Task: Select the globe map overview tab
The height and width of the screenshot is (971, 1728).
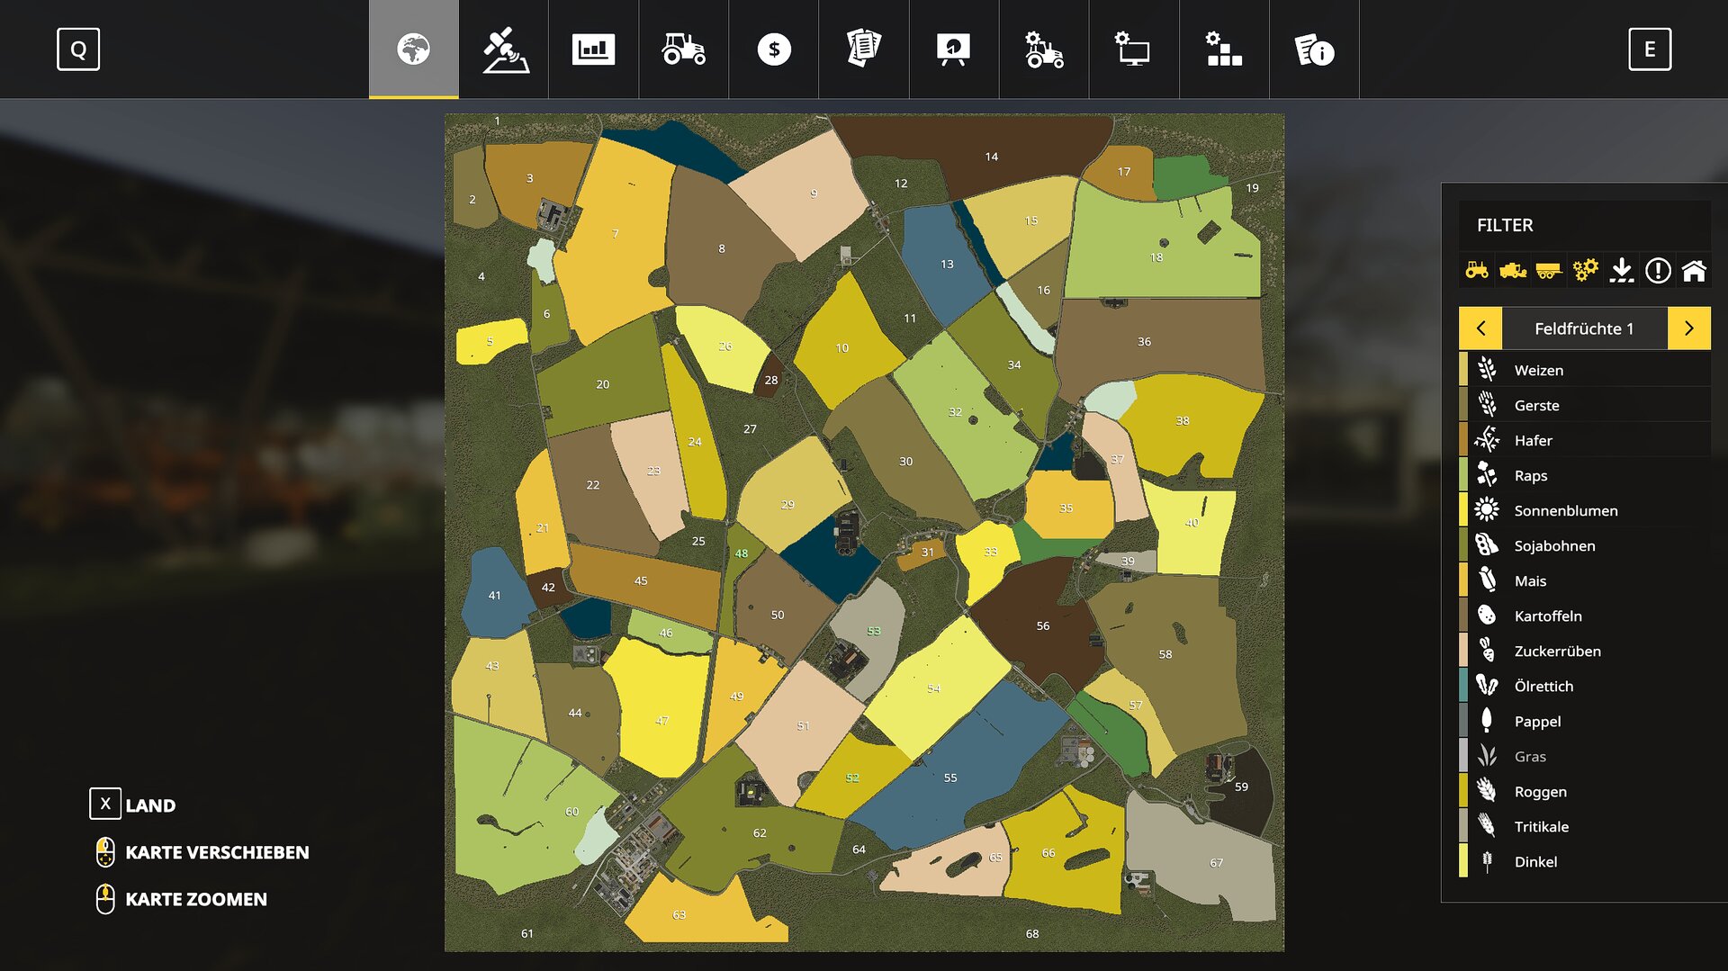Action: [x=413, y=49]
